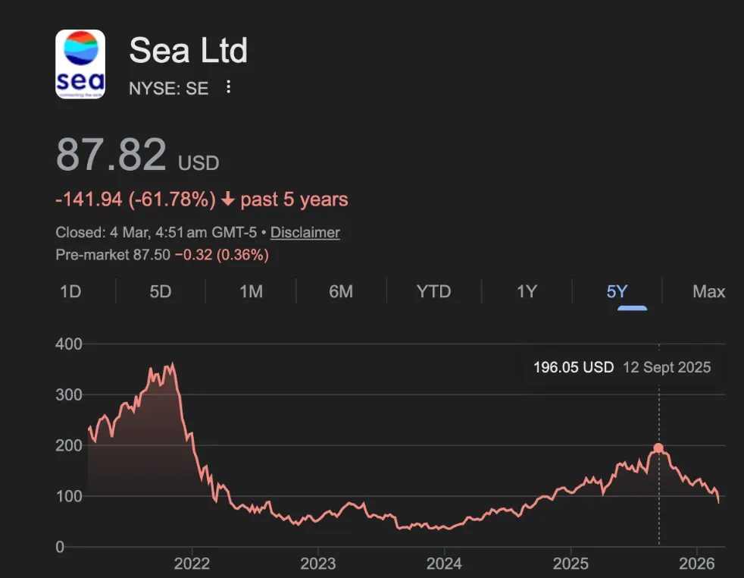Click the red down arrow indicator
744x578 pixels.
(x=227, y=199)
